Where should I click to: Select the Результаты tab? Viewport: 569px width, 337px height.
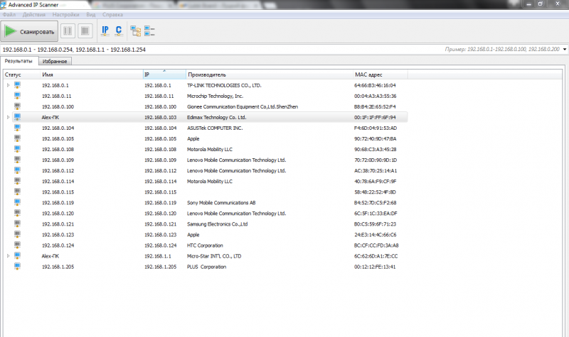(18, 62)
